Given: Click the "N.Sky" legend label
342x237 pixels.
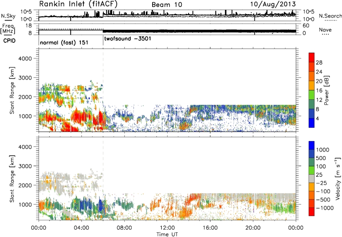Looking at the screenshot, I should pos(8,16).
